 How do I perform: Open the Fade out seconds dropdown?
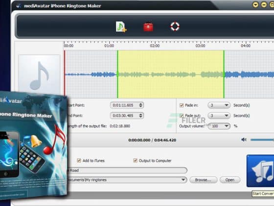click(x=219, y=116)
